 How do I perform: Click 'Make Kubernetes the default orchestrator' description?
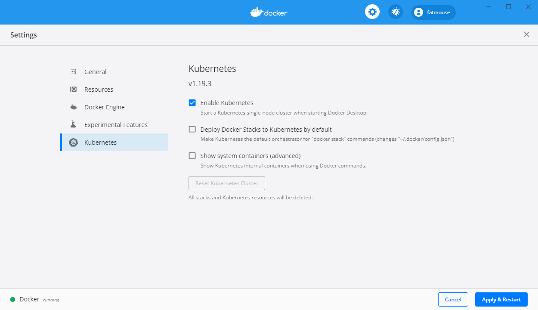pyautogui.click(x=328, y=139)
